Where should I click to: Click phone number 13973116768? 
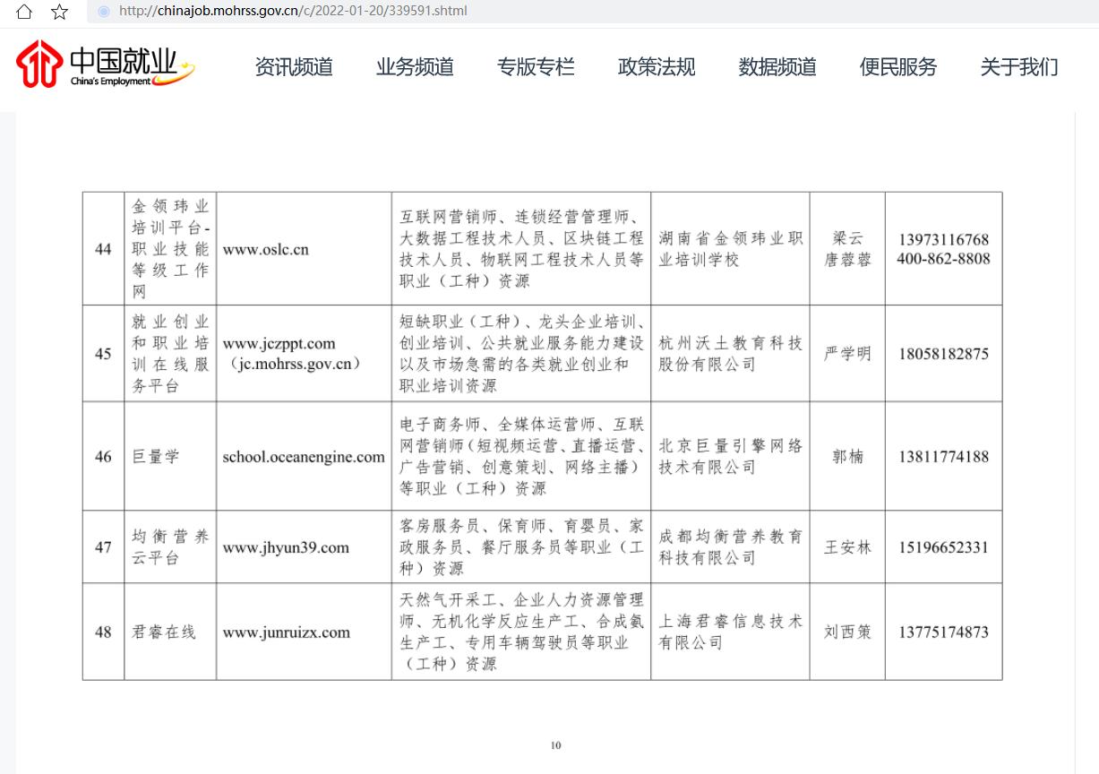944,240
